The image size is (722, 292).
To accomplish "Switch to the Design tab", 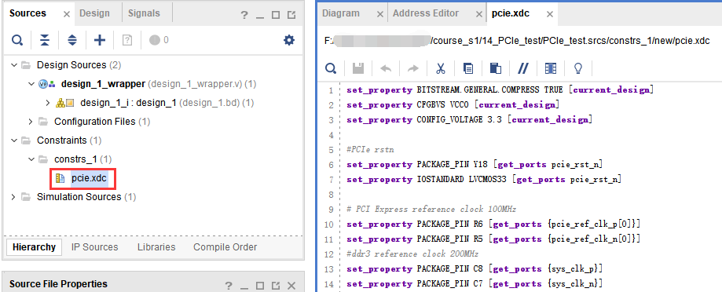I will click(94, 13).
